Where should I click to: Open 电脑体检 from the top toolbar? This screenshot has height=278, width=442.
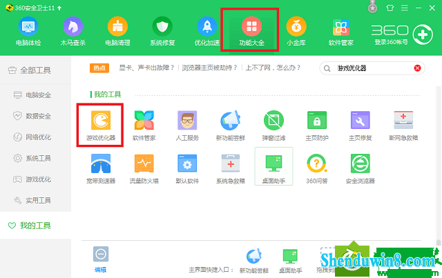[28, 31]
